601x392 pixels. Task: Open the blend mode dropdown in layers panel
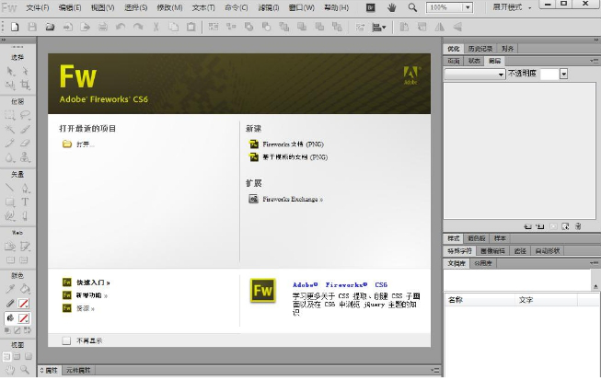(475, 74)
